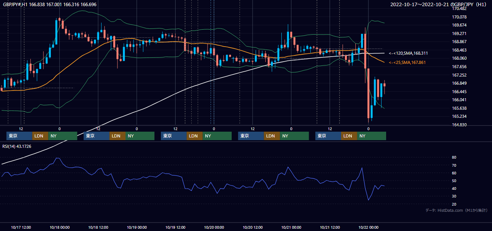Image resolution: width=492 pixels, height=231 pixels.
Task: Click price axis value 164.830
Action: pyautogui.click(x=460, y=125)
